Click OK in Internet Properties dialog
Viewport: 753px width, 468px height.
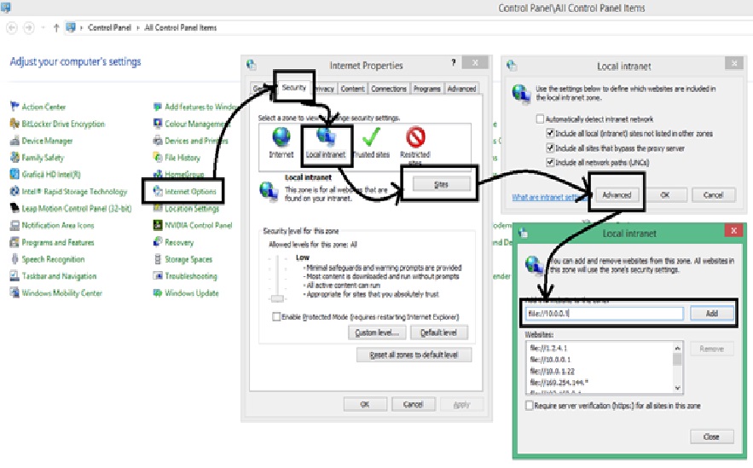point(365,405)
